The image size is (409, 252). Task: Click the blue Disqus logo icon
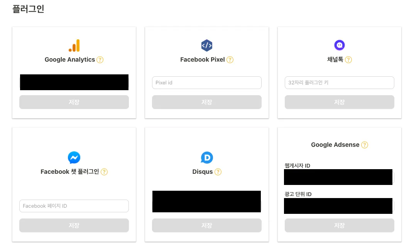click(207, 157)
